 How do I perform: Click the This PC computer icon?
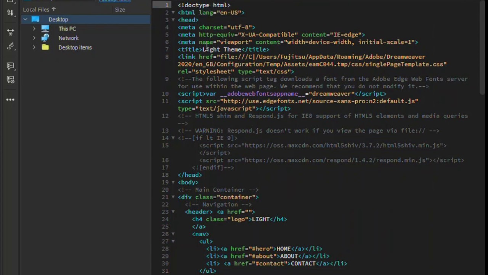(45, 28)
